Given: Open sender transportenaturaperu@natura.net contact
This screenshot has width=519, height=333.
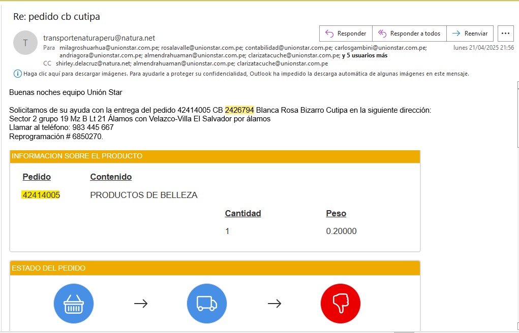Looking at the screenshot, I should [x=99, y=38].
